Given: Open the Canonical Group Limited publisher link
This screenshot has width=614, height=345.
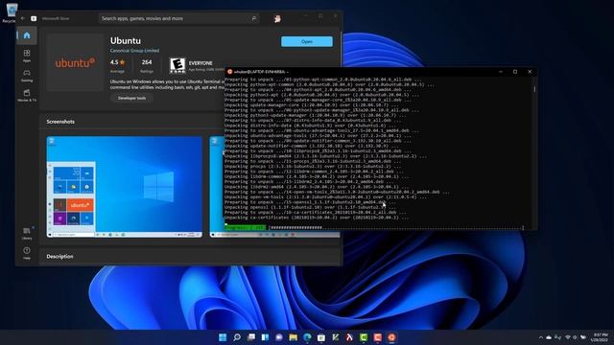Looking at the screenshot, I should tap(134, 51).
